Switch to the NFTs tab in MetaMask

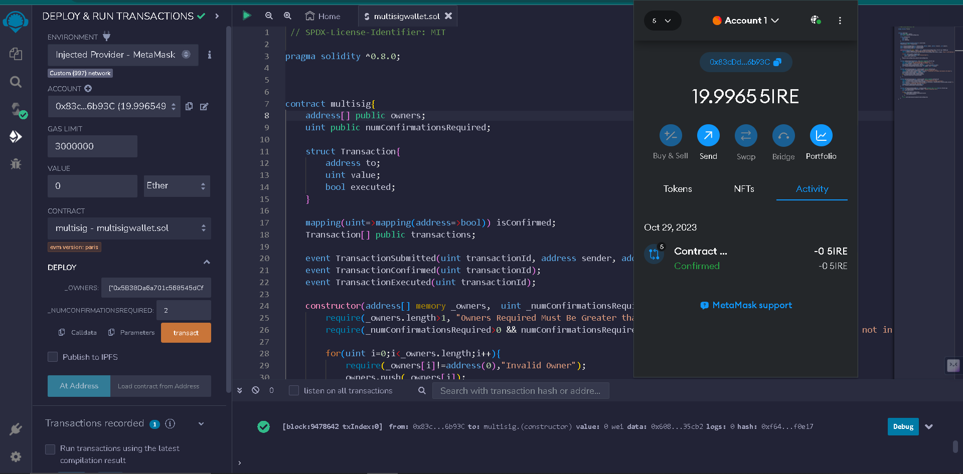[744, 189]
